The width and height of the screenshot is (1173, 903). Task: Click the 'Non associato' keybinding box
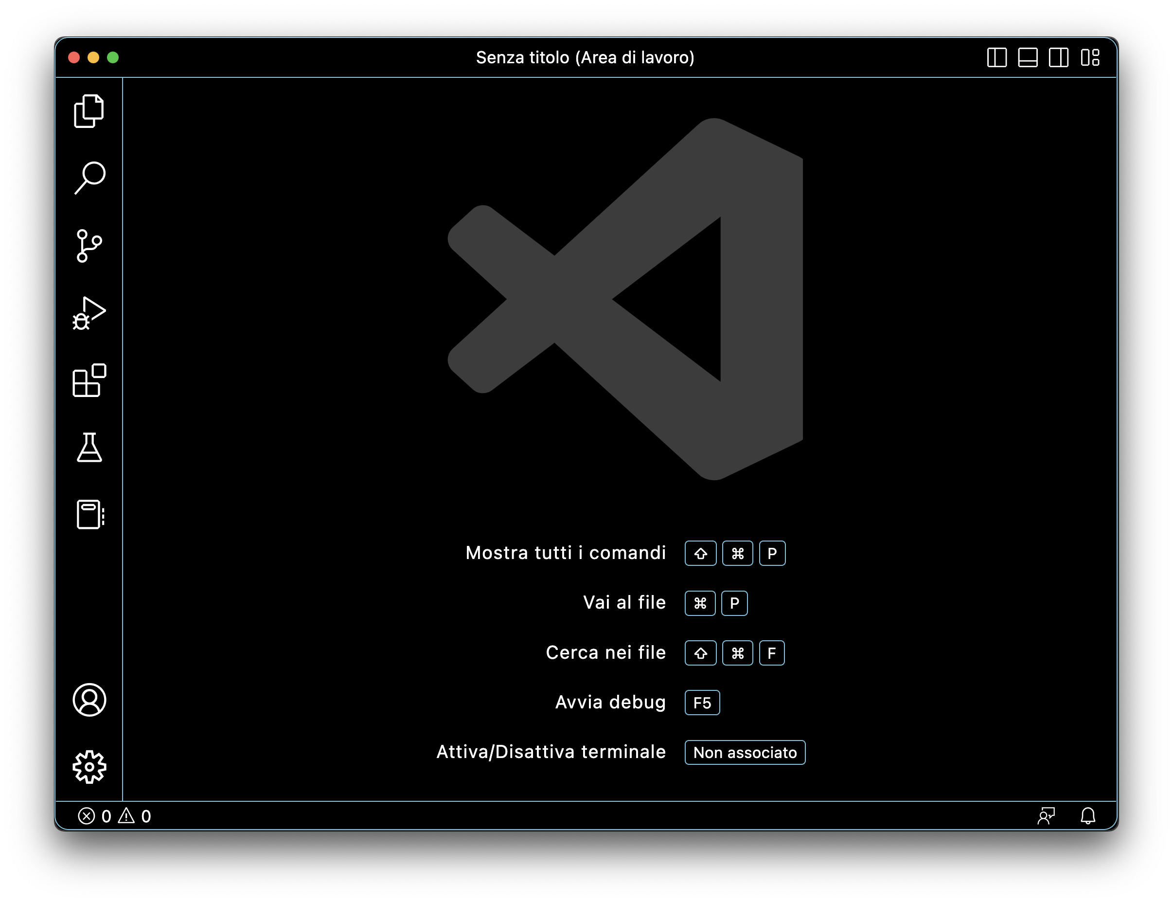tap(745, 753)
